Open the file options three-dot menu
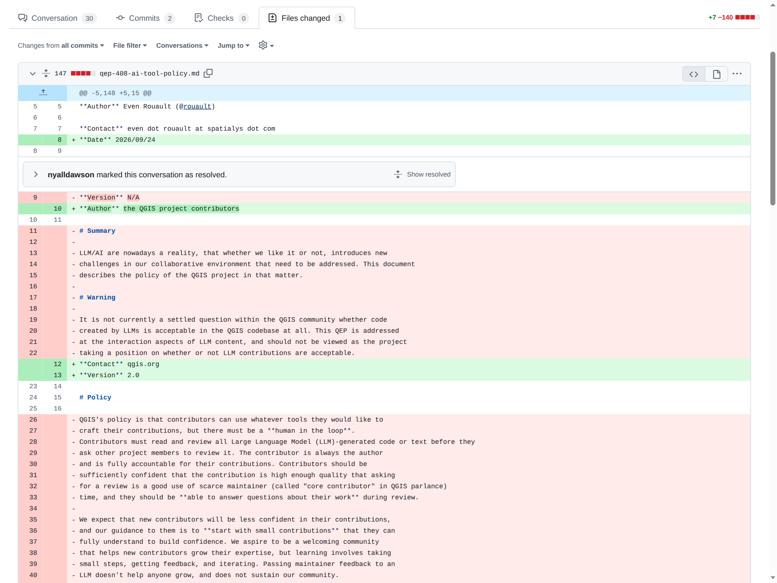The height and width of the screenshot is (583, 777). click(x=737, y=74)
